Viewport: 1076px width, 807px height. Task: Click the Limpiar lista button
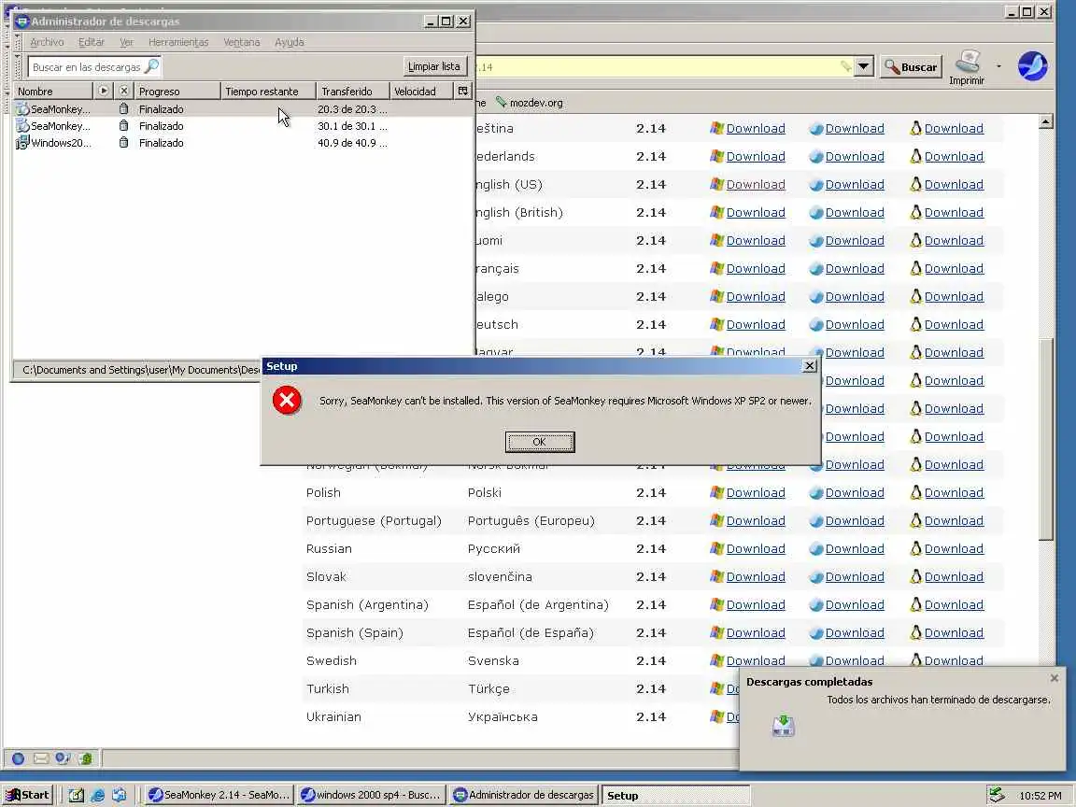click(433, 66)
